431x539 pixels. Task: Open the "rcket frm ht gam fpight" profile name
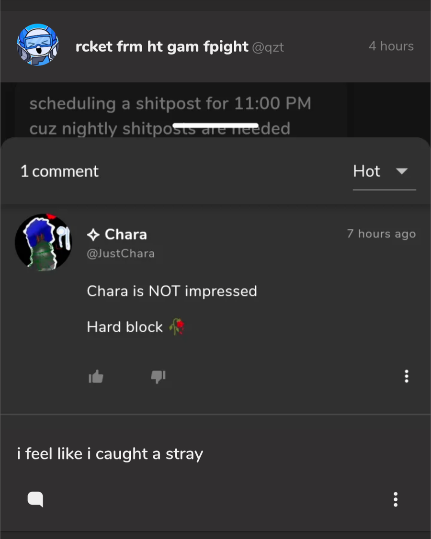click(x=162, y=46)
